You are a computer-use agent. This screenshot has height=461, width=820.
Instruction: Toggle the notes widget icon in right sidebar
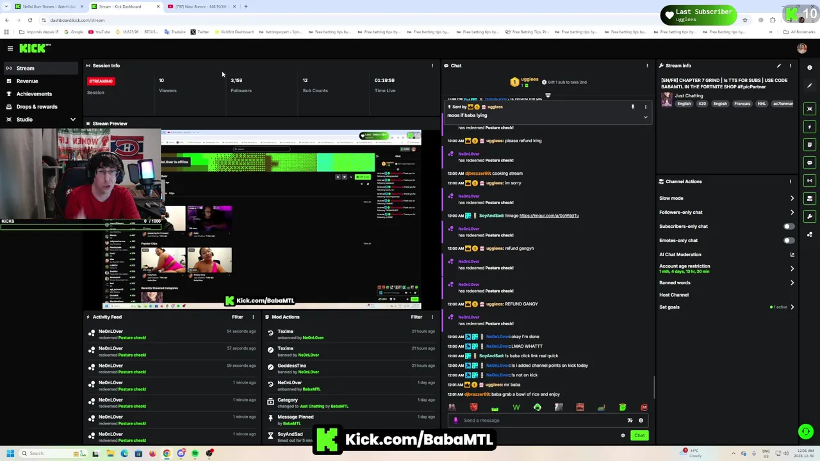810,145
